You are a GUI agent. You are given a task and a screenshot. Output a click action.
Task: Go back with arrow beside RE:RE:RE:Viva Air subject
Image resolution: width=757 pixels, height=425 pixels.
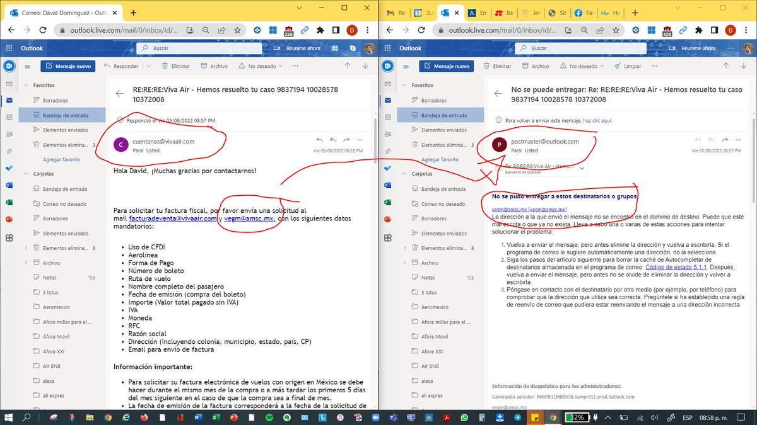[119, 93]
